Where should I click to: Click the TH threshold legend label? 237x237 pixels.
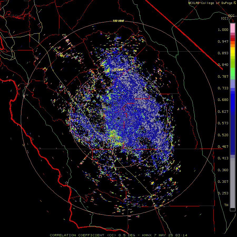226,205
